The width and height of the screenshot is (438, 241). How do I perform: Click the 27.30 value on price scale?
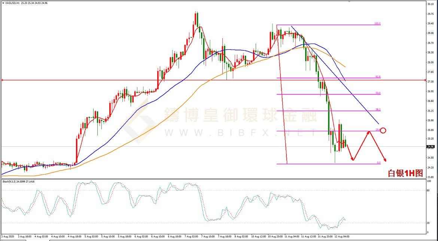pyautogui.click(x=430, y=81)
